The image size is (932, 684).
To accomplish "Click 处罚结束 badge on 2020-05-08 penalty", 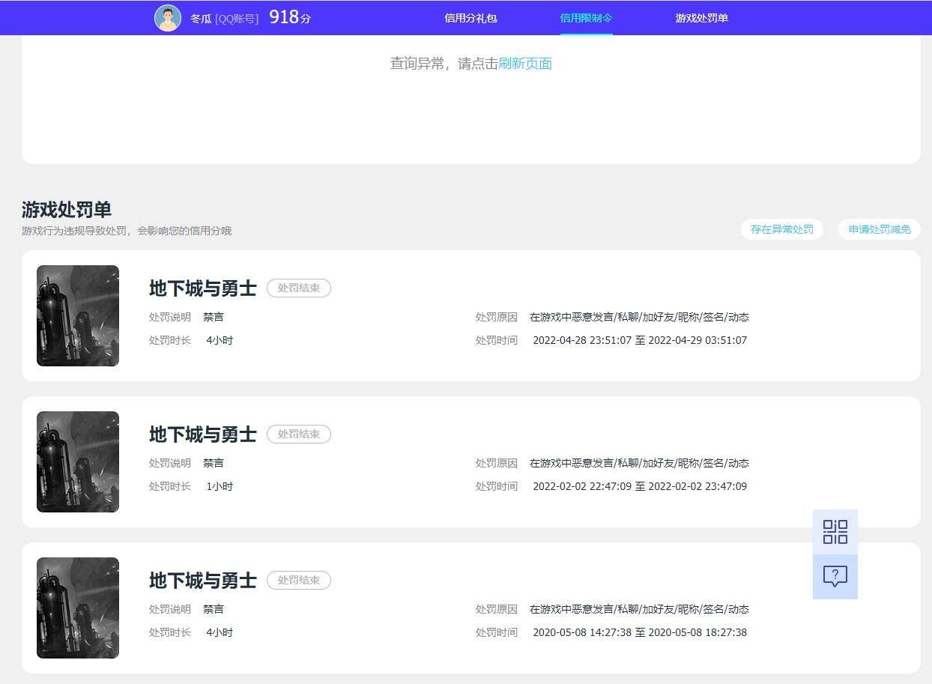I will (x=299, y=580).
